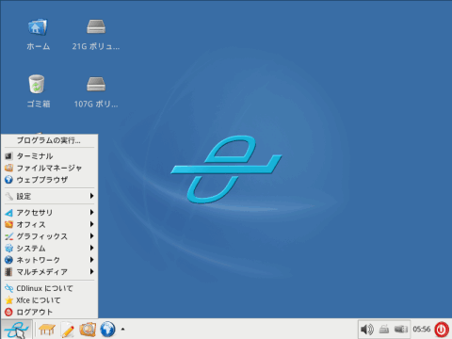Expand the アクセサリ submenu

coord(50,213)
